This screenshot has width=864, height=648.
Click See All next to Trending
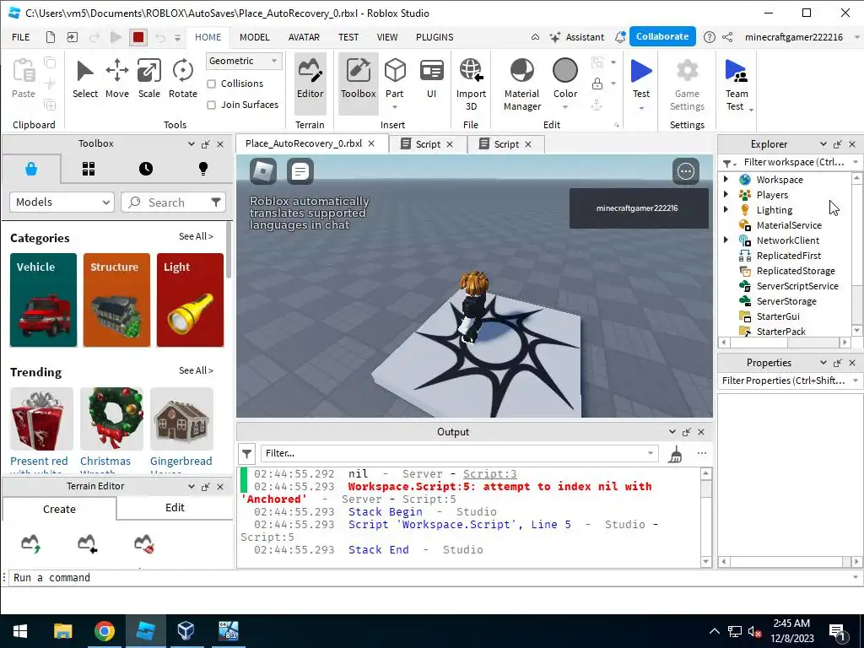(196, 370)
